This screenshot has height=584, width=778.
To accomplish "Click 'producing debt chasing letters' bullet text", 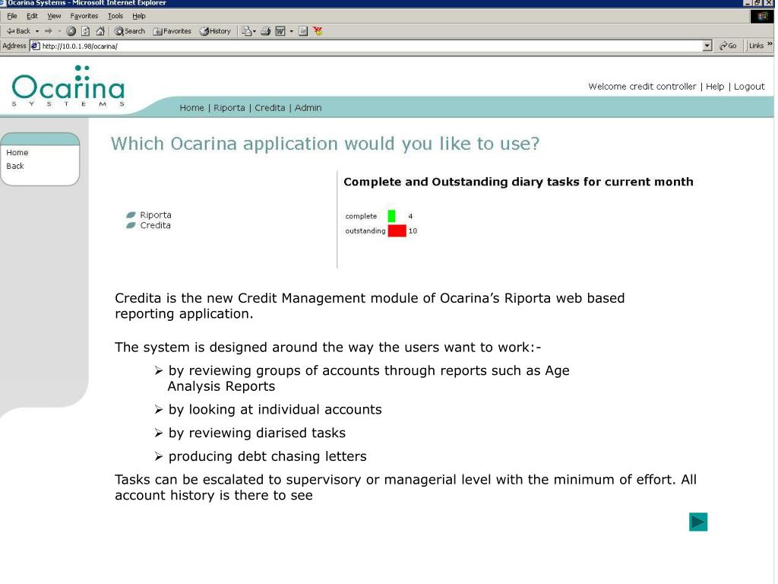I will pyautogui.click(x=267, y=456).
